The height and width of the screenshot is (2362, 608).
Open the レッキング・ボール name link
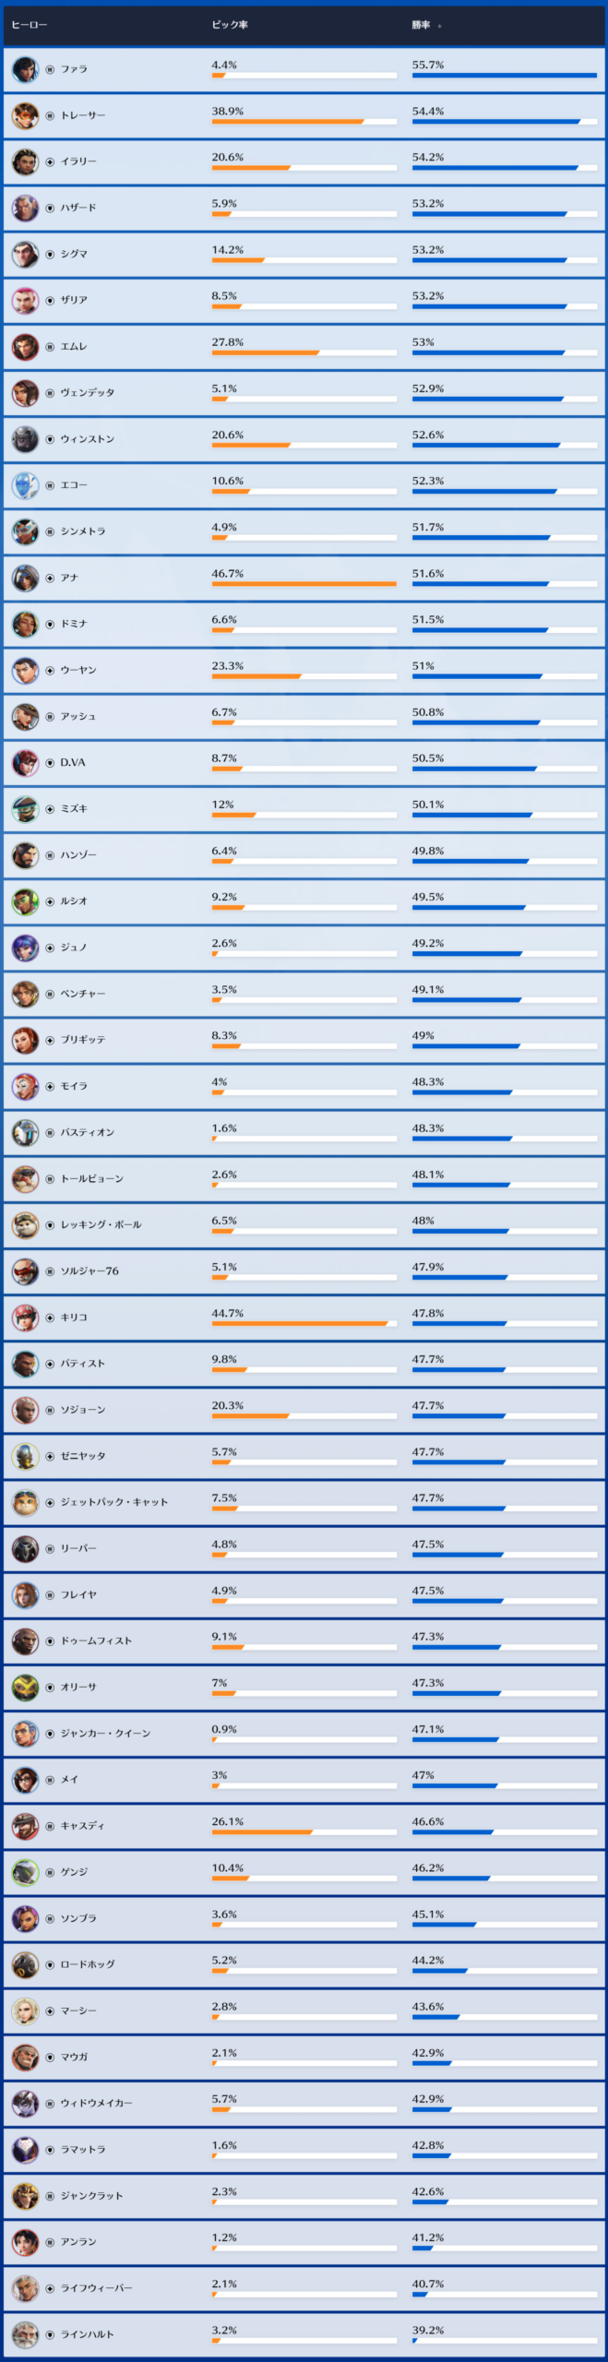pos(101,1224)
